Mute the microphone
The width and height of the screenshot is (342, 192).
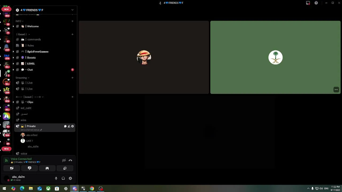point(56,178)
